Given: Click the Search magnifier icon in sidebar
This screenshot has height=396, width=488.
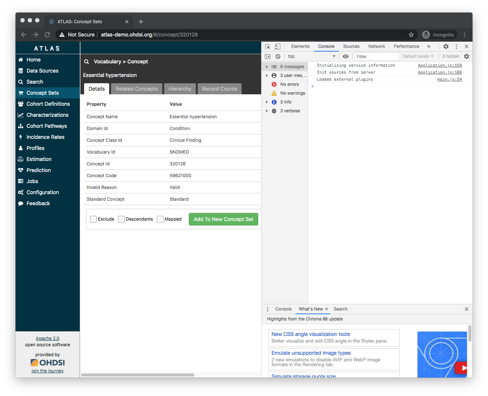Looking at the screenshot, I should coord(21,82).
